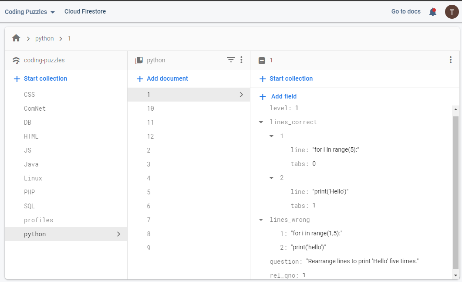
Task: Click python in the breadcrumb path
Action: point(44,38)
